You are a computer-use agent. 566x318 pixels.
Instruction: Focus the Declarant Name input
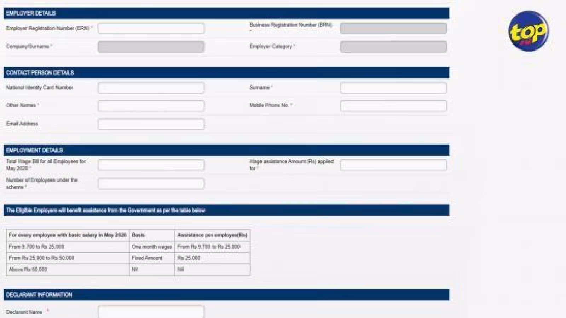click(151, 312)
